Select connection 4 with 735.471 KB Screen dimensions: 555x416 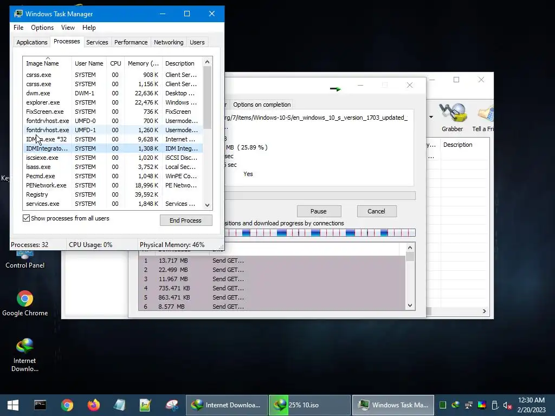272,288
